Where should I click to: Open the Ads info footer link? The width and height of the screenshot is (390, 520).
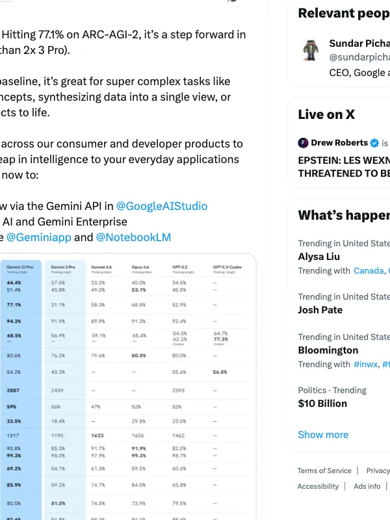point(367,486)
